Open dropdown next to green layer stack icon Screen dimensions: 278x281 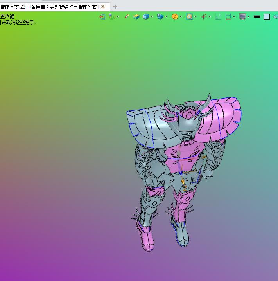(x=118, y=17)
